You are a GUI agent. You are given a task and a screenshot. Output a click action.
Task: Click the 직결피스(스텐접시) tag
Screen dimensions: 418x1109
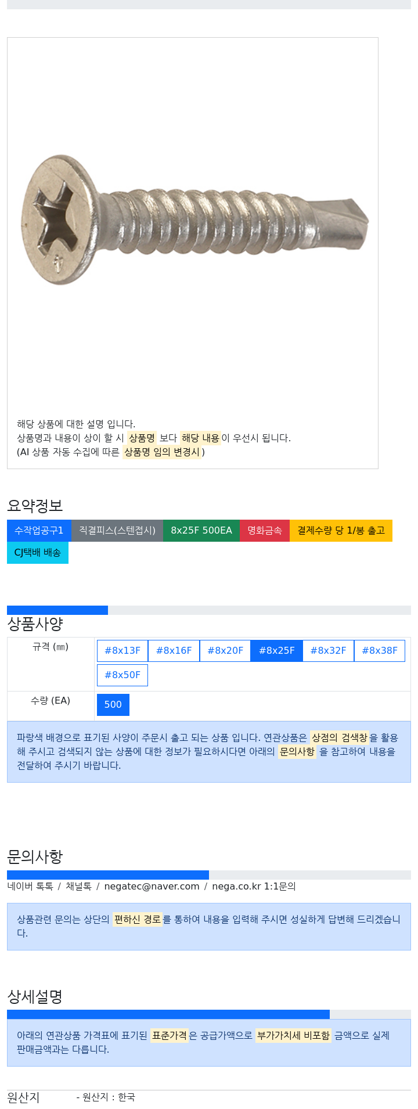click(117, 531)
